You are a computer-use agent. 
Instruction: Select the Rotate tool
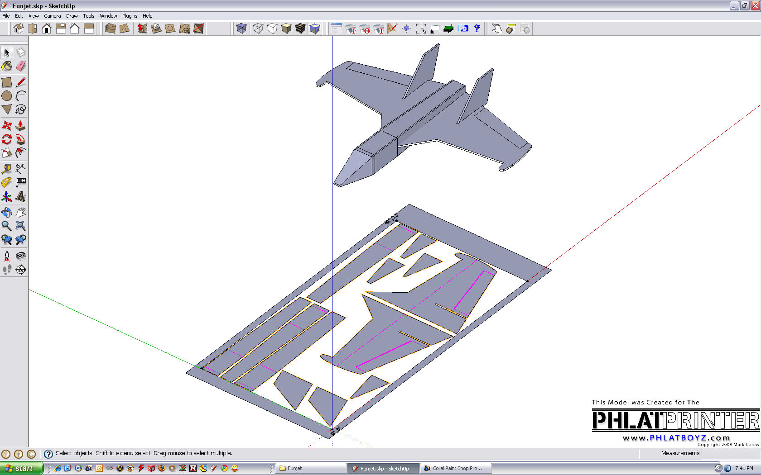coord(7,139)
